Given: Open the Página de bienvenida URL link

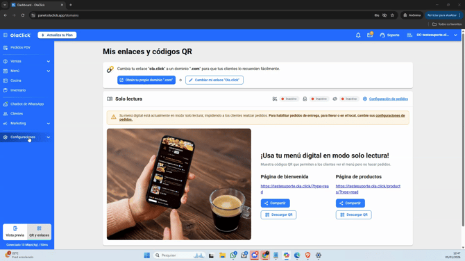Looking at the screenshot, I should pos(294,189).
